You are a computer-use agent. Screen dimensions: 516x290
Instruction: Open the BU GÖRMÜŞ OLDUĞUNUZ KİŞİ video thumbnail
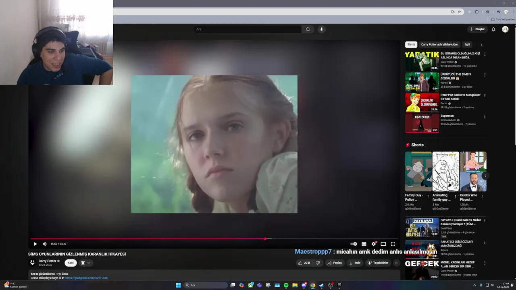[x=422, y=61]
